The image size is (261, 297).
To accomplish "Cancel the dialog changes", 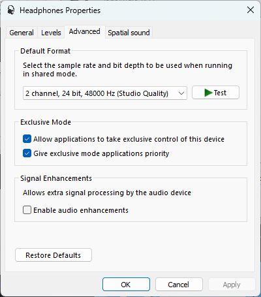I will click(179, 285).
